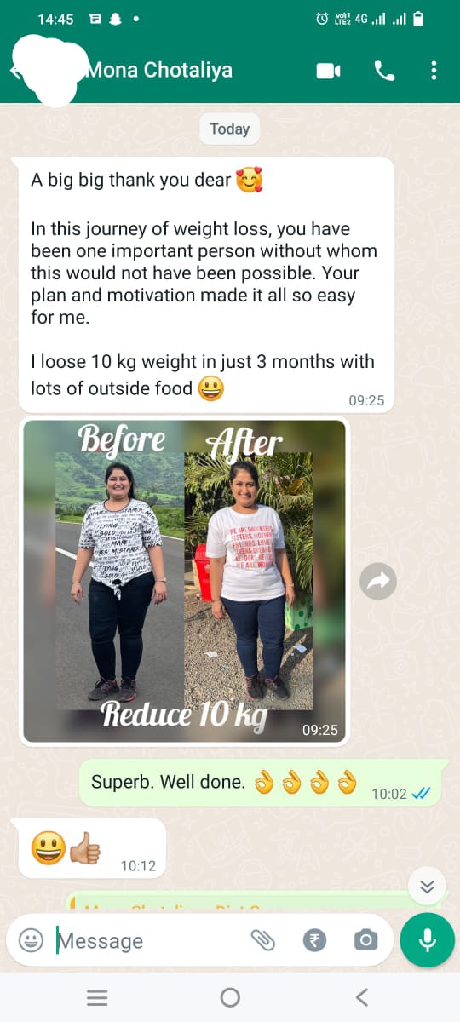Viewport: 460px width, 1022px height.
Task: Open the Before After photo
Action: click(185, 582)
